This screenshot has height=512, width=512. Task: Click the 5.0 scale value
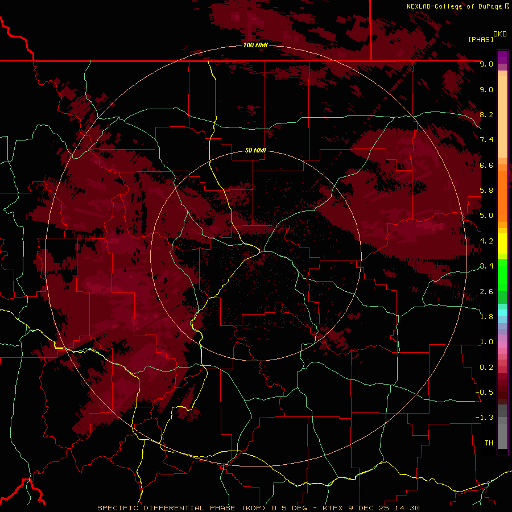click(x=486, y=216)
